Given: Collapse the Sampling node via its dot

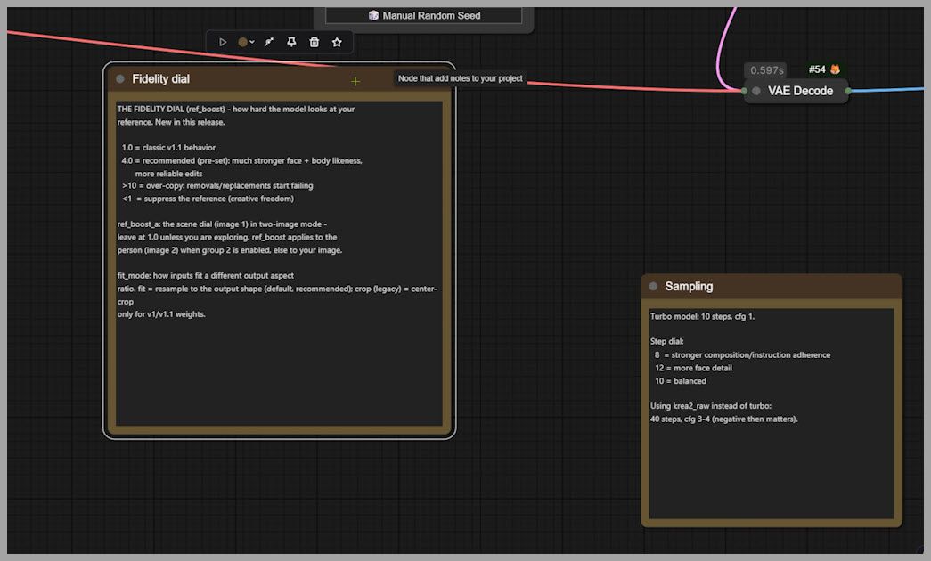Looking at the screenshot, I should 653,286.
